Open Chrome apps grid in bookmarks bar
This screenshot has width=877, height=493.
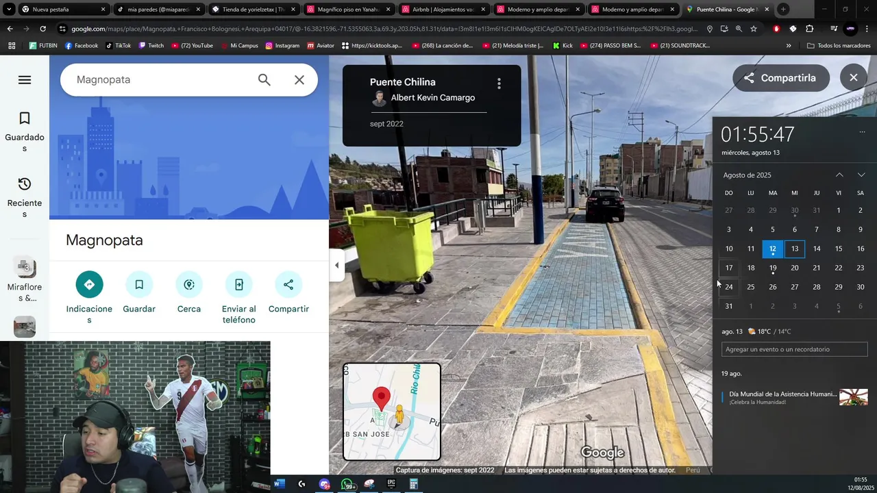coord(12,46)
